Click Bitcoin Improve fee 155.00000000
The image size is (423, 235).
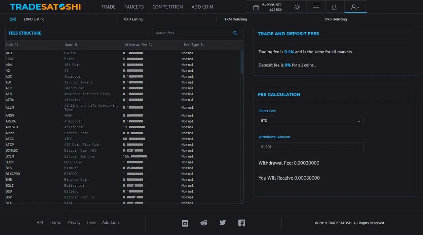tap(135, 156)
